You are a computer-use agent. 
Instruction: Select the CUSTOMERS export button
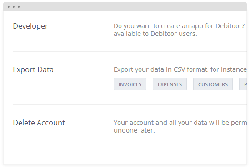point(213,84)
